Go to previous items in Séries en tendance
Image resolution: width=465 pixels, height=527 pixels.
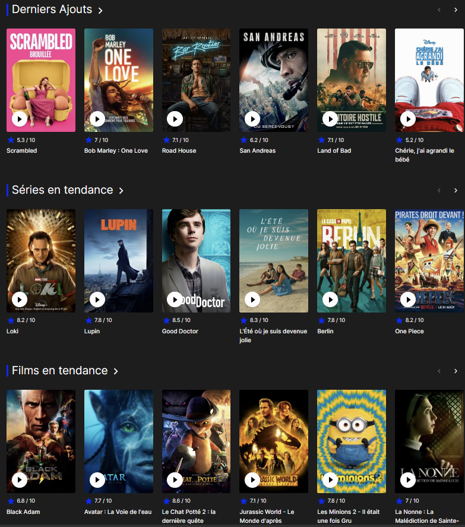point(439,191)
